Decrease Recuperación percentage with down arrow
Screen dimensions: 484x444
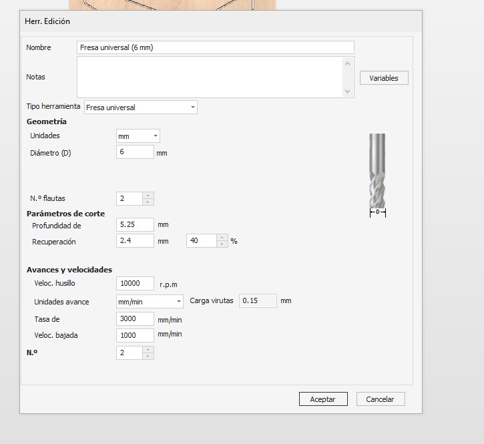tap(222, 244)
